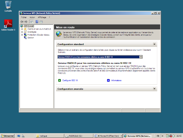183x138 pixels.
Task: Open the Fichier menu
Action: pos(24,17)
